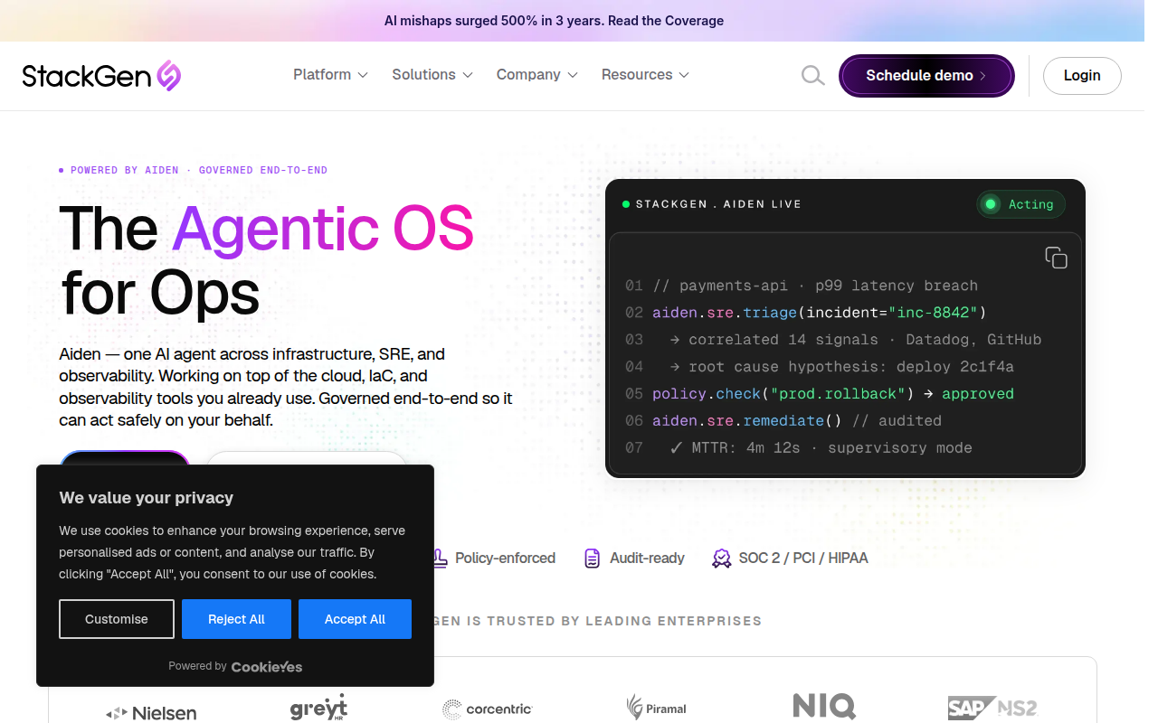Click Customise in the cookie banner
Image resolution: width=1158 pixels, height=723 pixels.
(117, 619)
